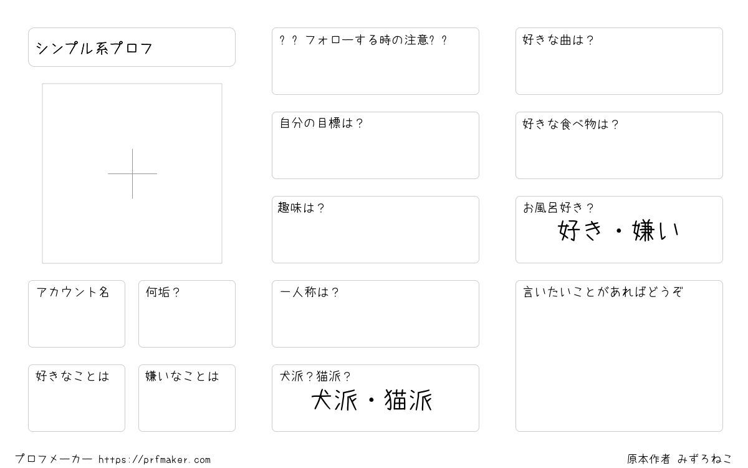This screenshot has width=748, height=468.
Task: Open the prfmaker.com link
Action: coord(155,460)
